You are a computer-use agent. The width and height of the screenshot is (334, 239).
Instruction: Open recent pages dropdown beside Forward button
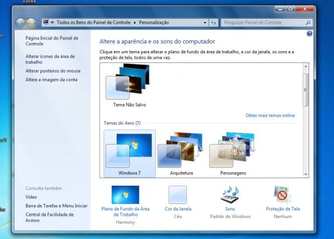tap(39, 23)
